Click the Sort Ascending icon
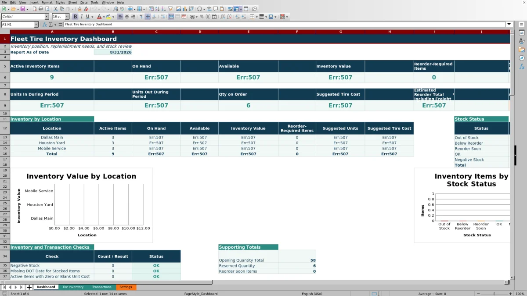 (x=157, y=9)
